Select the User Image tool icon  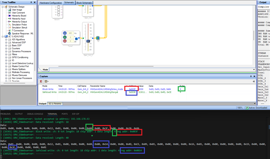(x=10, y=10)
